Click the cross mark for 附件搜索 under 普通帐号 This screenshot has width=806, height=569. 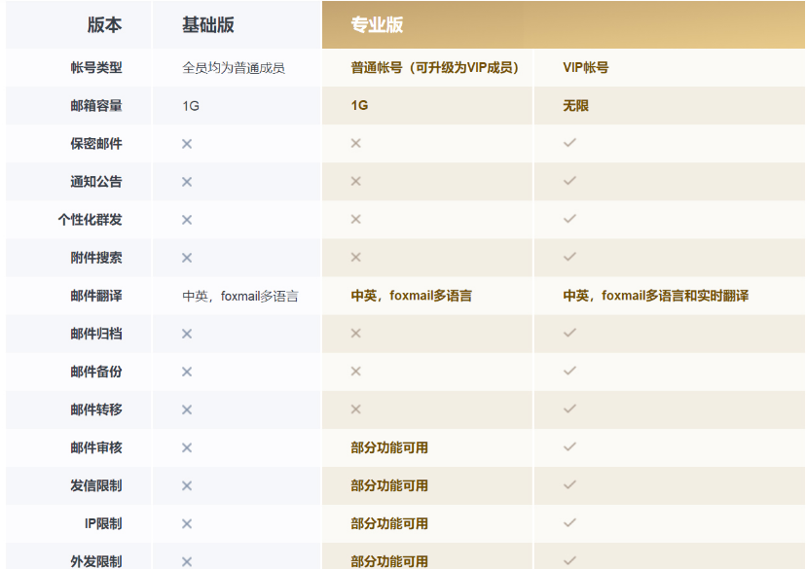click(354, 258)
